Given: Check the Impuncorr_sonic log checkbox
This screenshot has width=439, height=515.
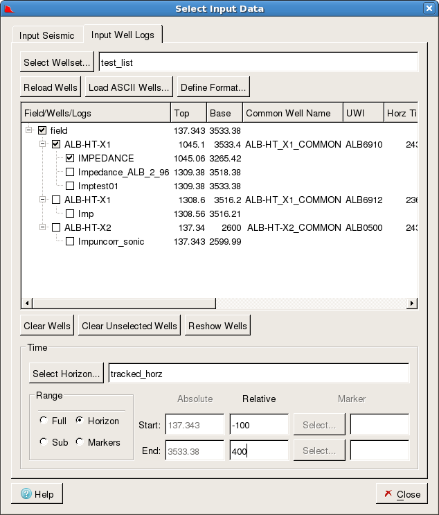Looking at the screenshot, I should click(70, 241).
